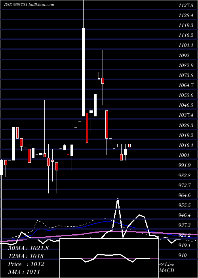Select the 1101.1 price axis label

pos(186,45)
